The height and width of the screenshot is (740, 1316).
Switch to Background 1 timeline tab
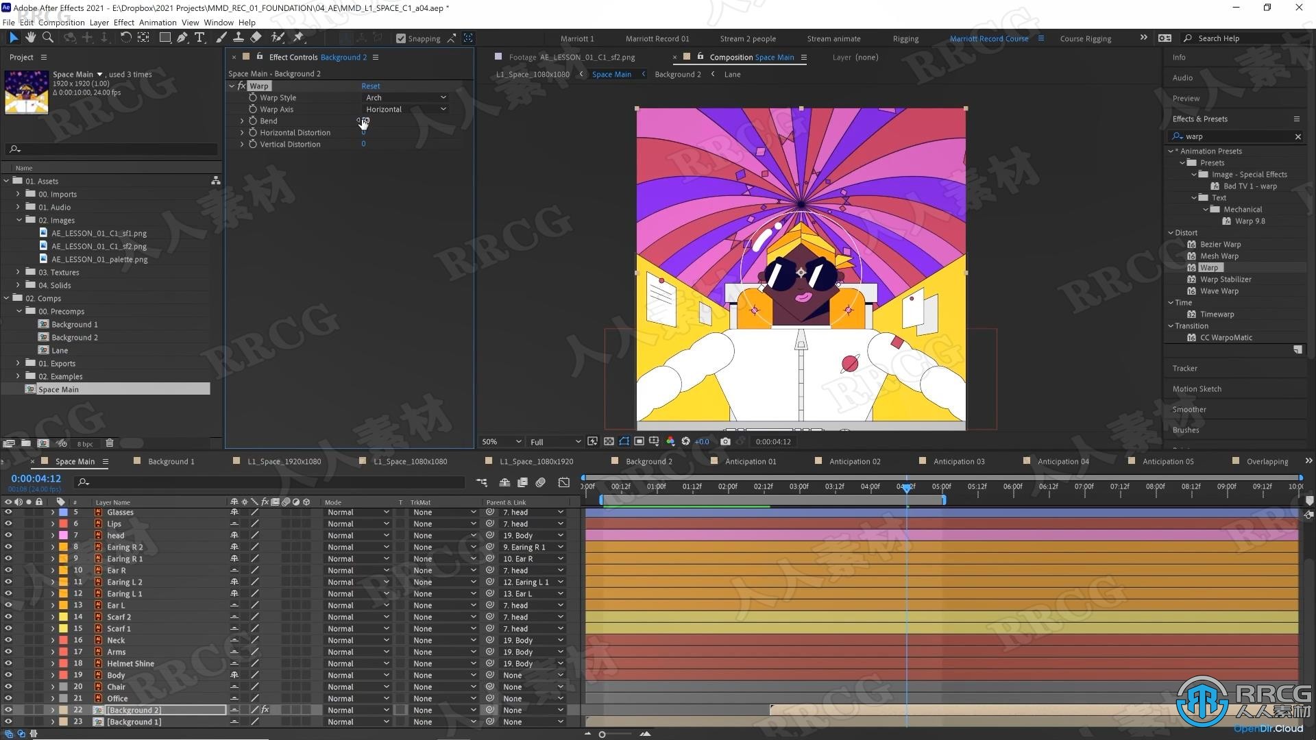pos(171,461)
